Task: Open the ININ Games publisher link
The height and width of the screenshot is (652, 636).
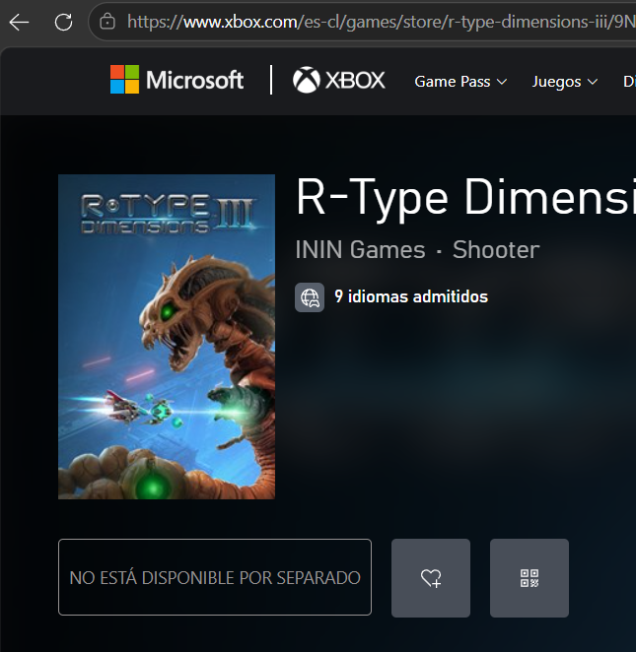Action: (x=360, y=249)
